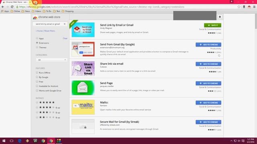The width and height of the screenshot is (257, 144).
Task: Show hidden system tray icons
Action: [x=231, y=141]
